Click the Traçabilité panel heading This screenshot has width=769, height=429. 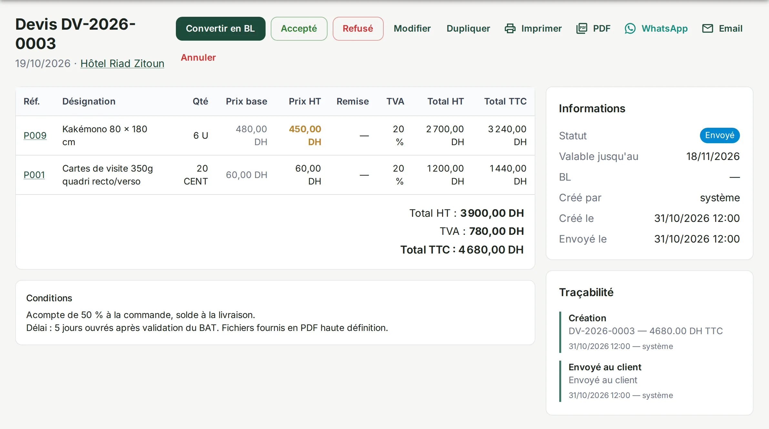pos(586,292)
